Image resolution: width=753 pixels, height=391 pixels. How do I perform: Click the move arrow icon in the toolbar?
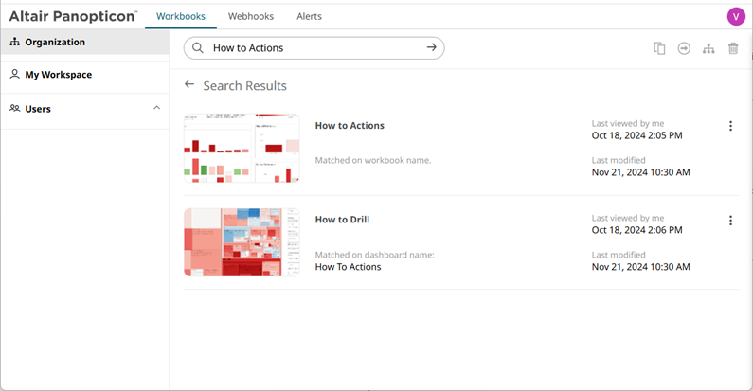(x=684, y=48)
